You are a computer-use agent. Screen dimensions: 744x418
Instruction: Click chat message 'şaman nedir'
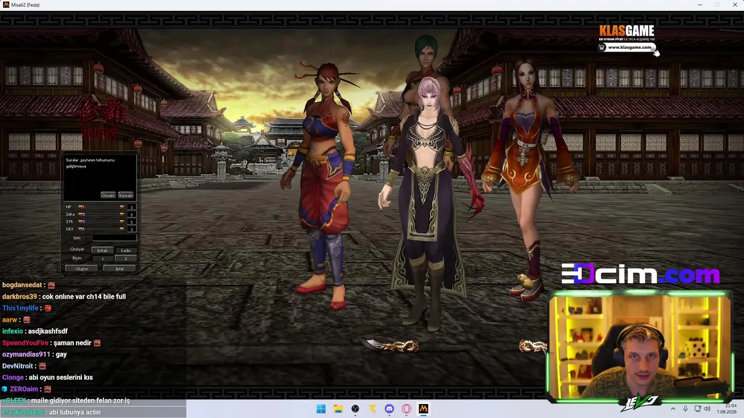point(72,343)
